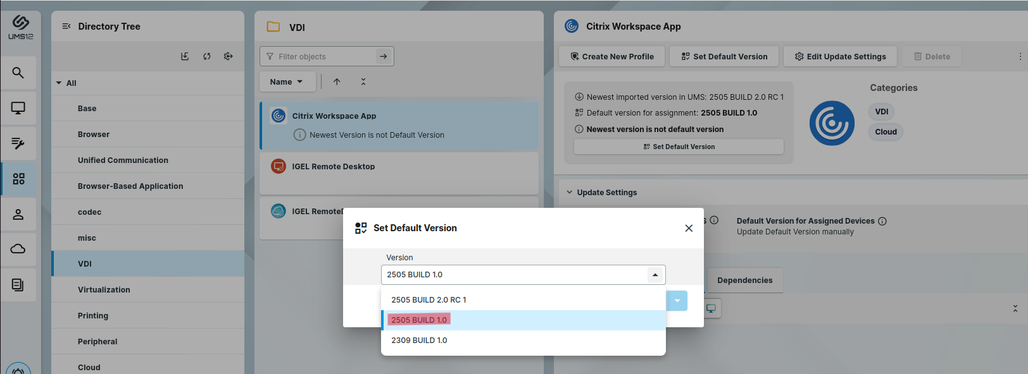
Task: Collapse the Update Settings section
Action: pos(570,192)
